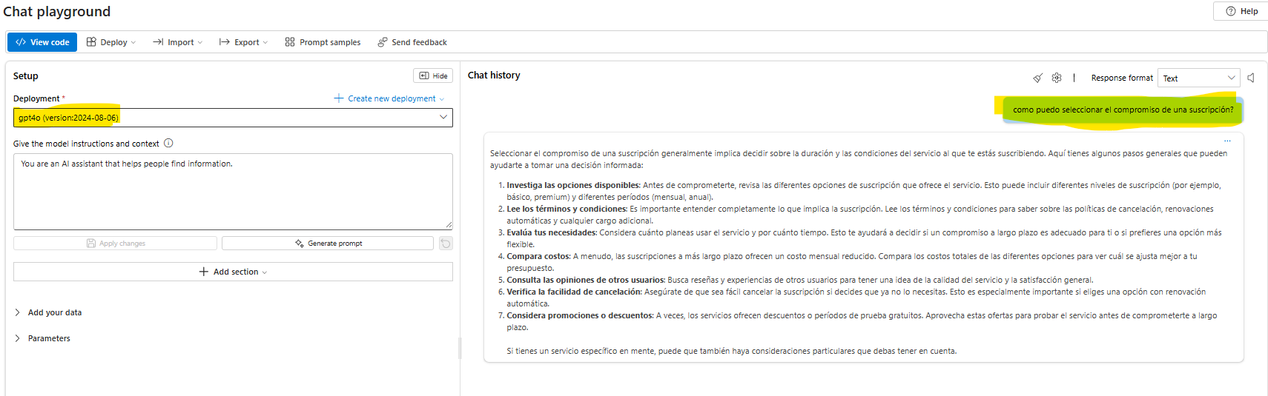The width and height of the screenshot is (1268, 396).
Task: Clear chat with the broom icon
Action: coord(1038,78)
